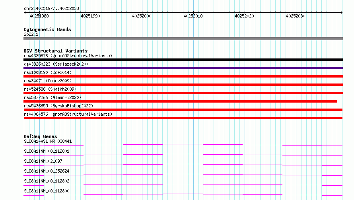Click the 40252000 ruler position label
Image resolution: width=354 pixels, height=200 pixels.
coord(142,16)
